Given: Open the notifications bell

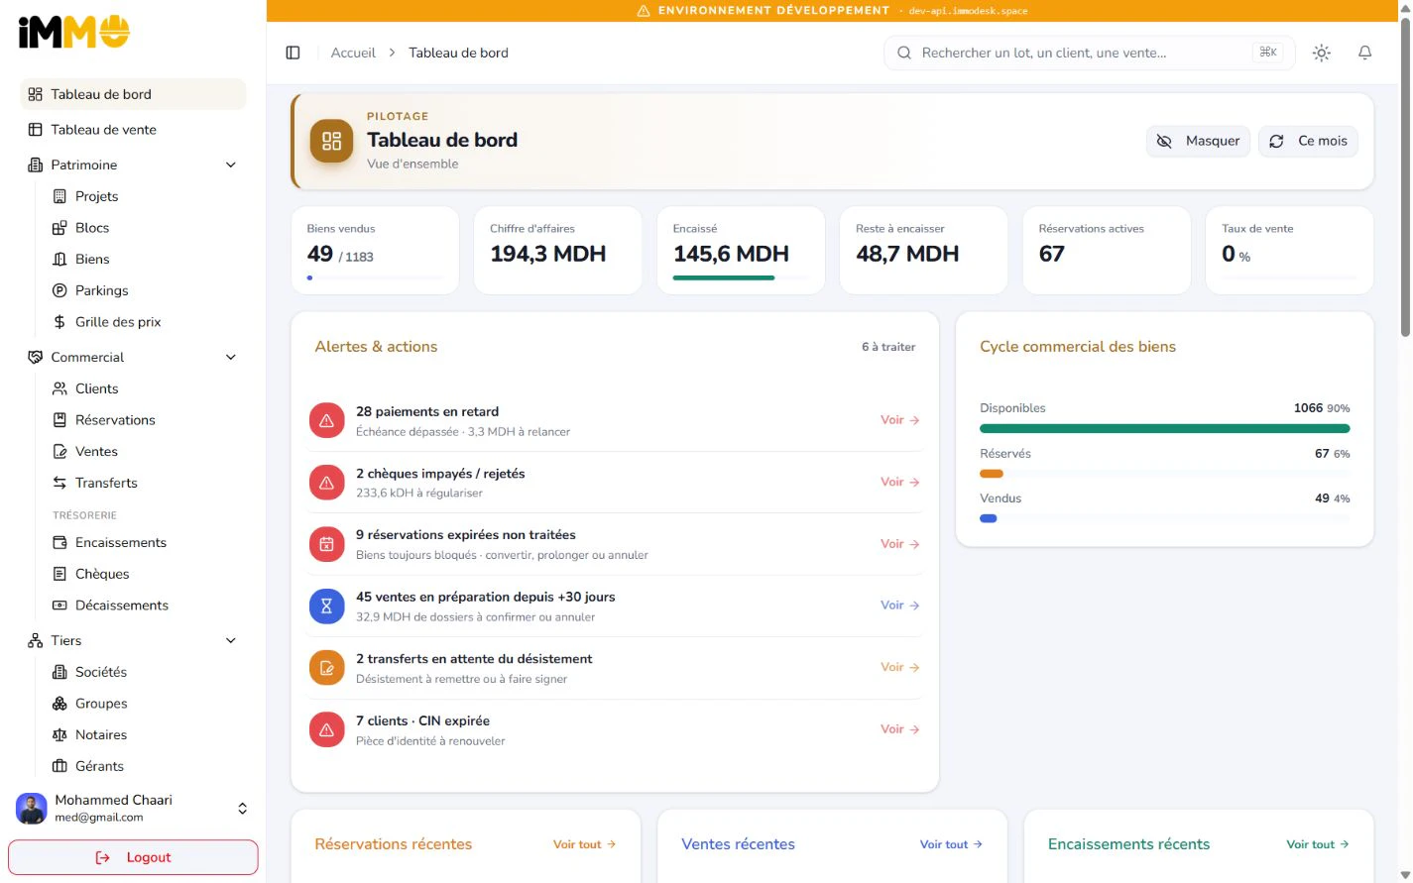Looking at the screenshot, I should 1365,53.
